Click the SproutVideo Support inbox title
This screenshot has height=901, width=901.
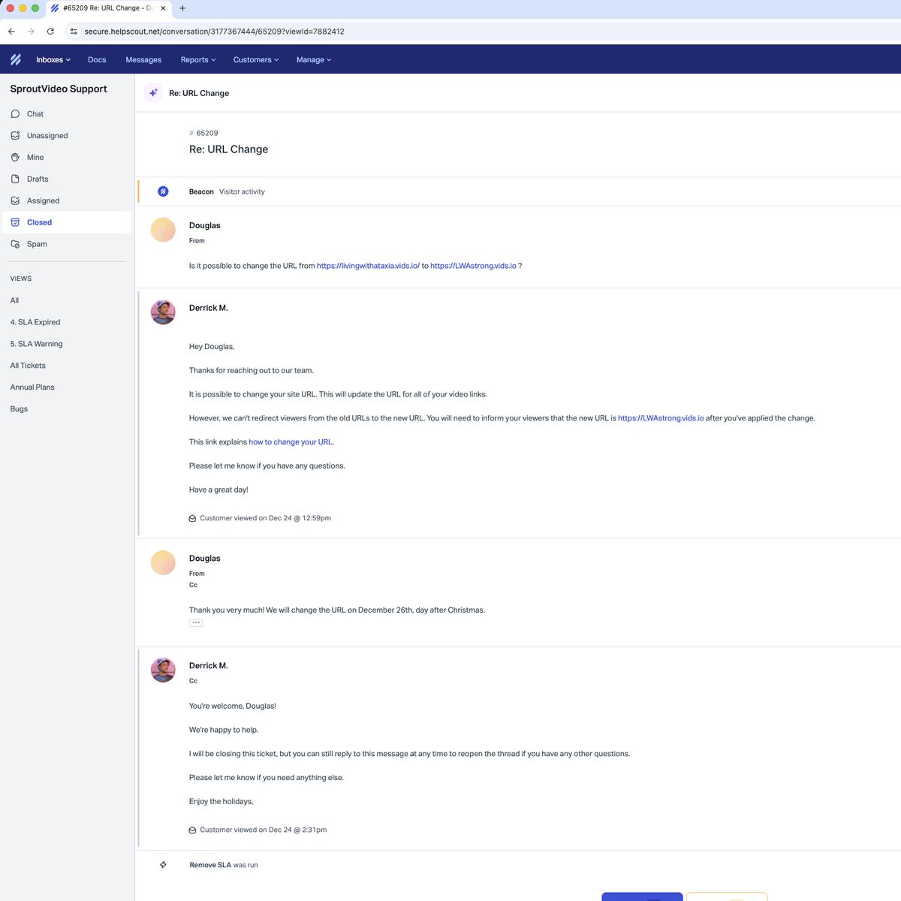pyautogui.click(x=59, y=89)
